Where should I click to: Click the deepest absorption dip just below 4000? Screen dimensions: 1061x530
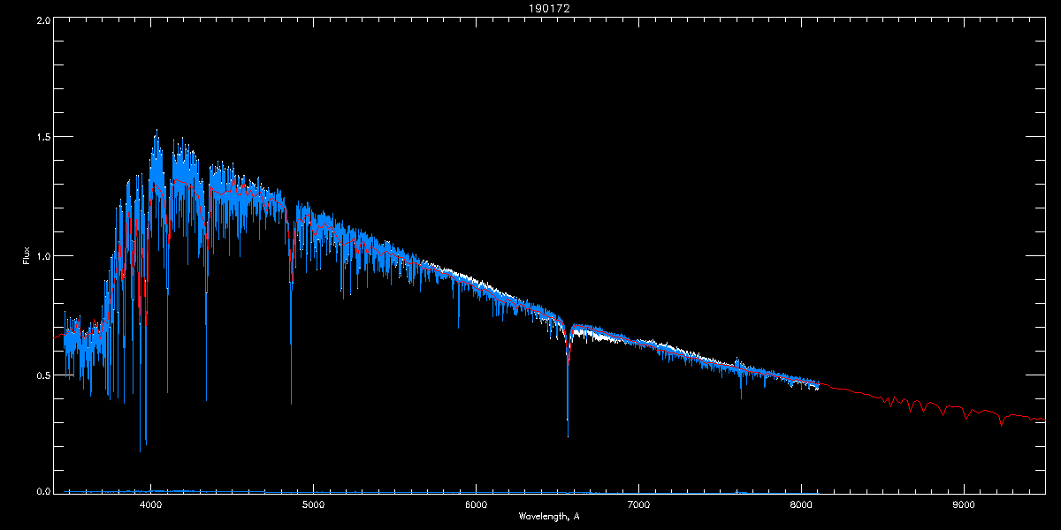140,450
